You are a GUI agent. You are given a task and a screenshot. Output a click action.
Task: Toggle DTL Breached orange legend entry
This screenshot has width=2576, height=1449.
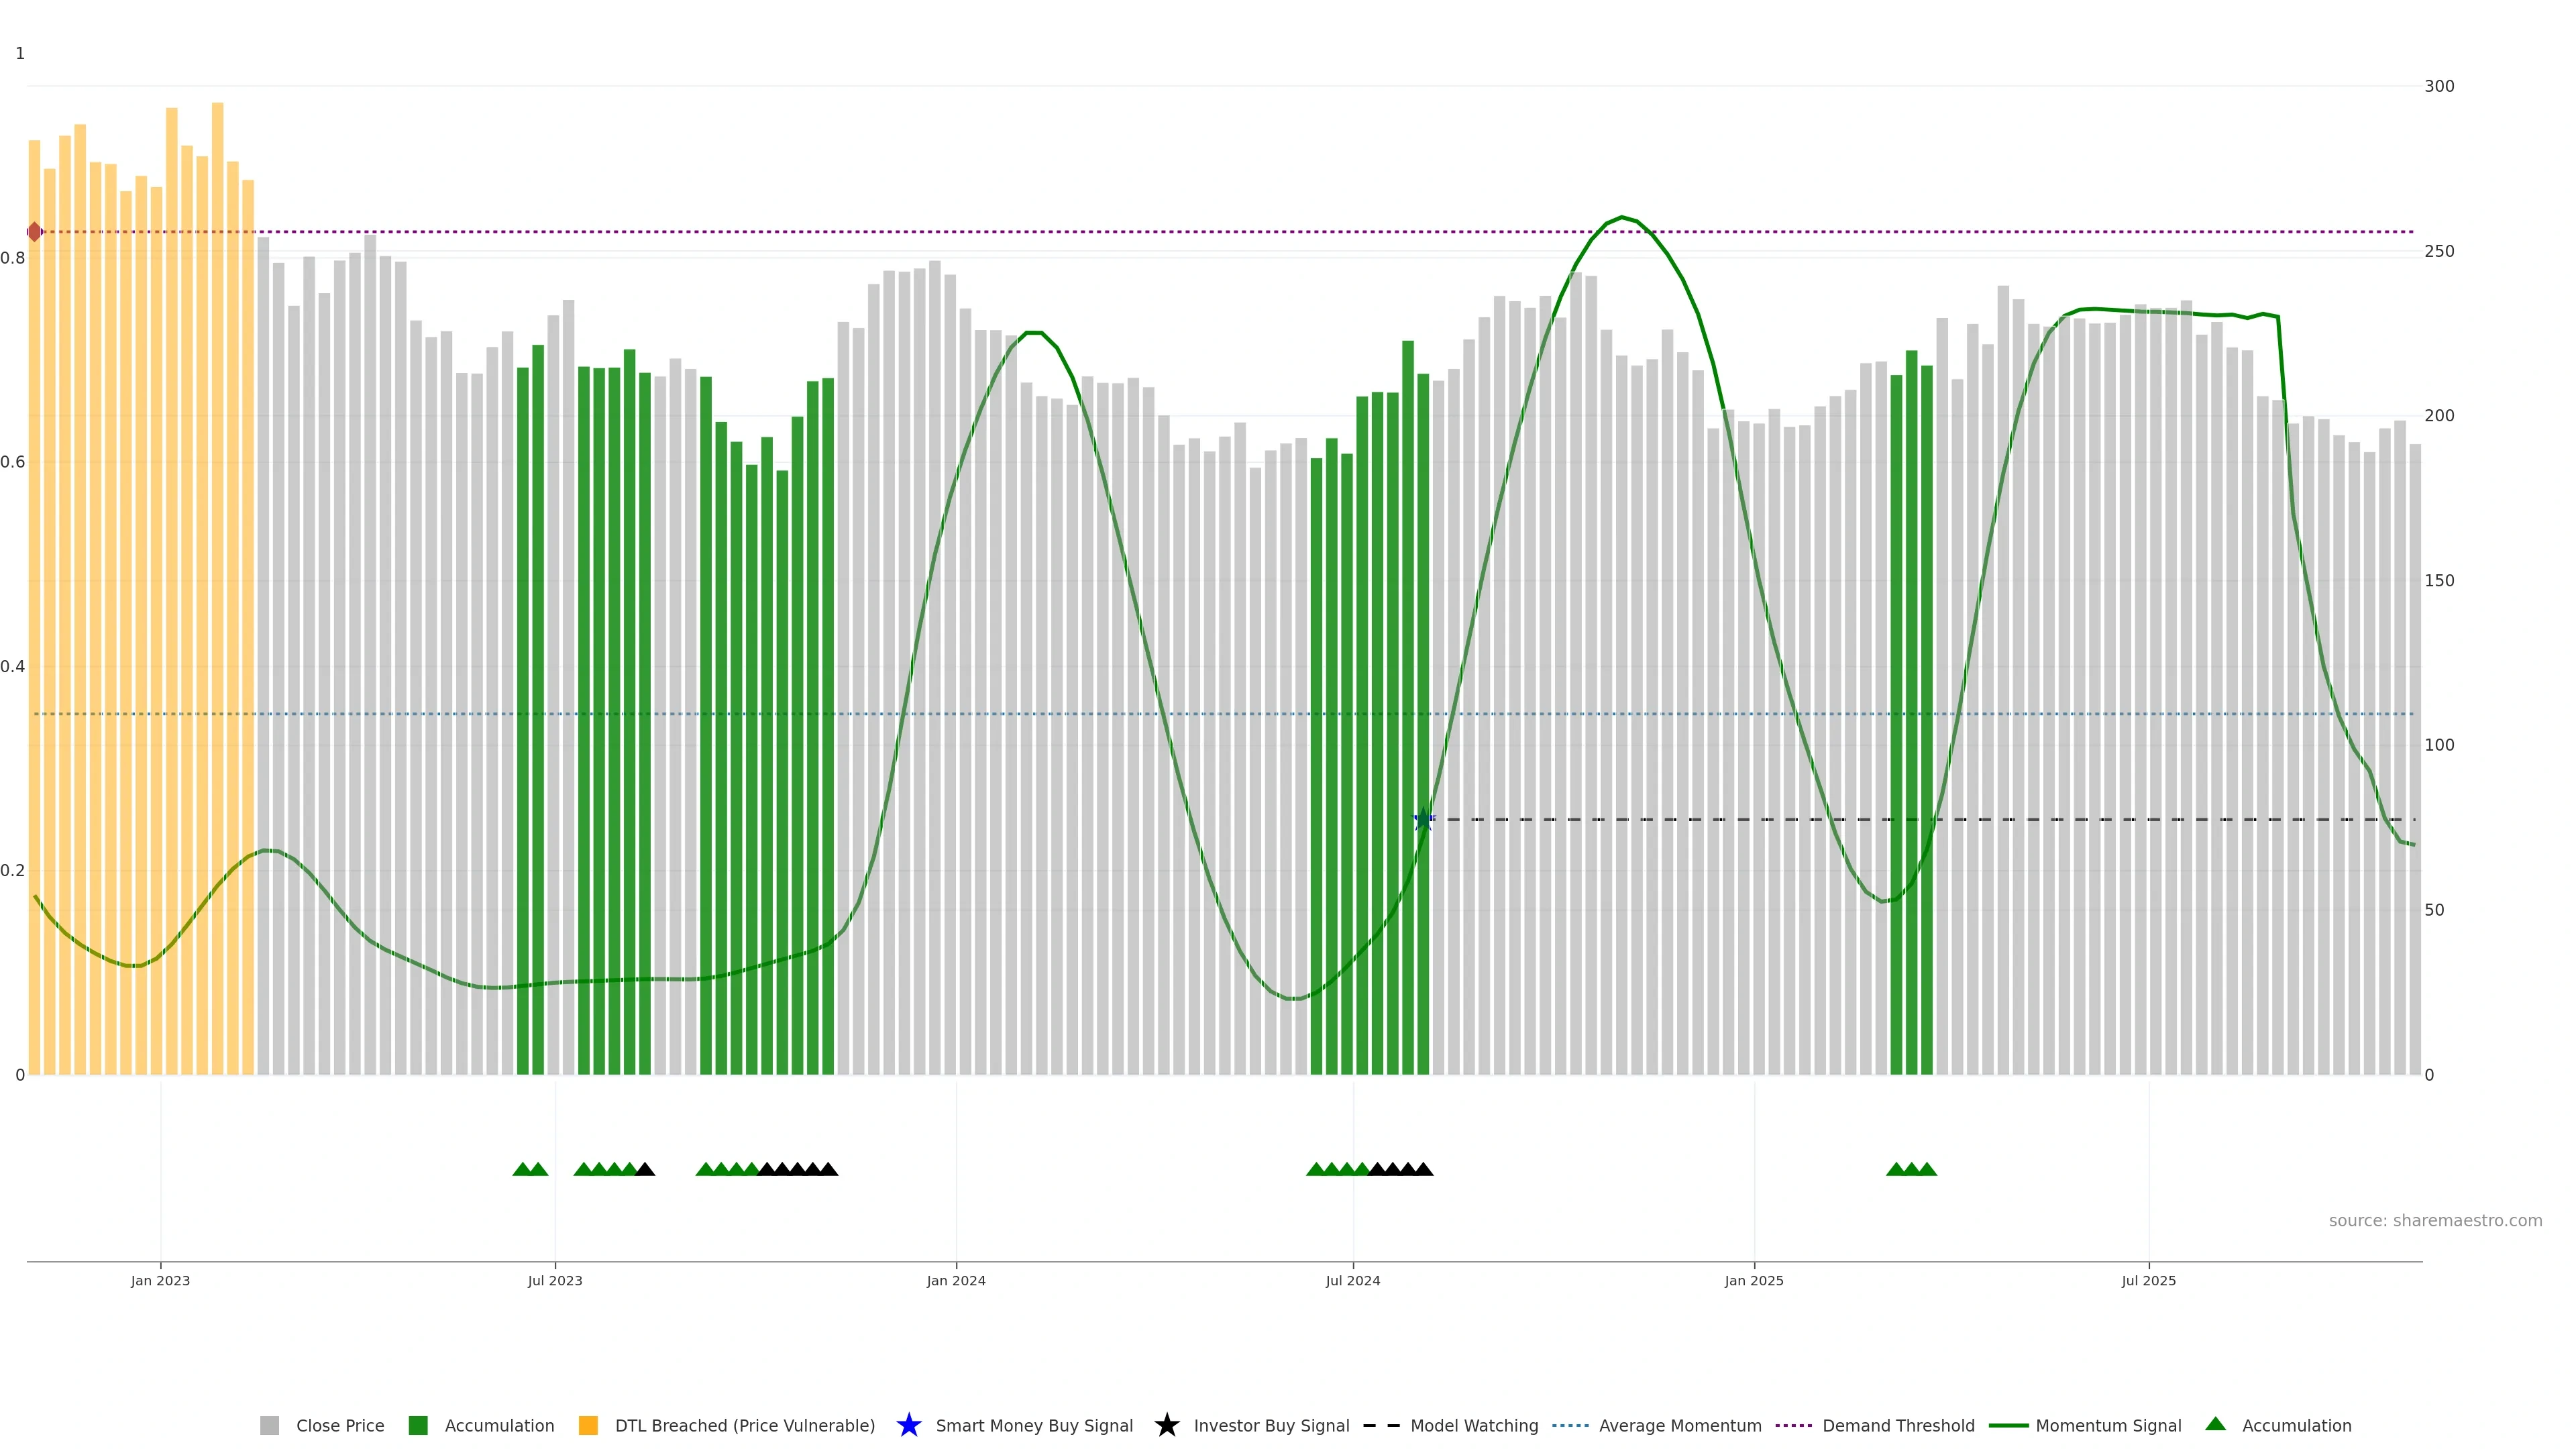pyautogui.click(x=588, y=1426)
